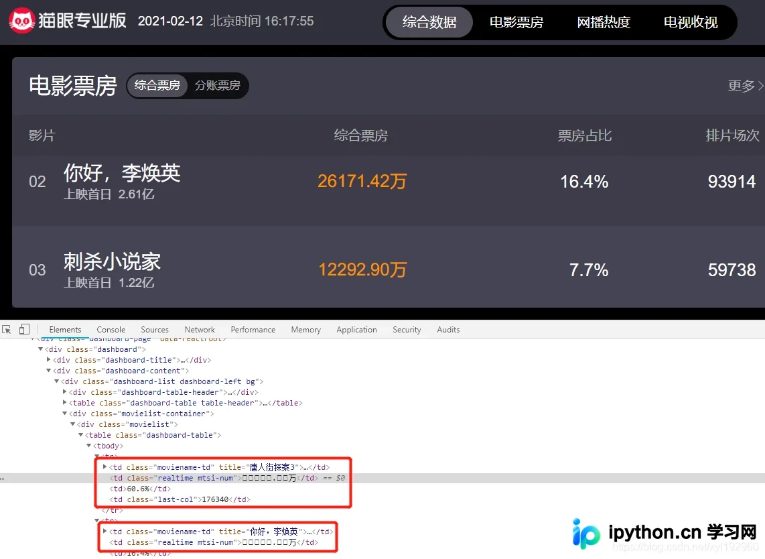Switch to Performance panel tab

click(253, 330)
